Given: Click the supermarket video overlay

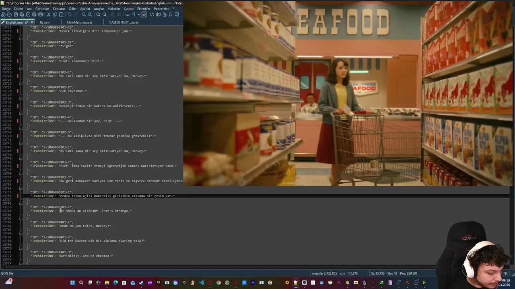Looking at the screenshot, I should (349, 93).
